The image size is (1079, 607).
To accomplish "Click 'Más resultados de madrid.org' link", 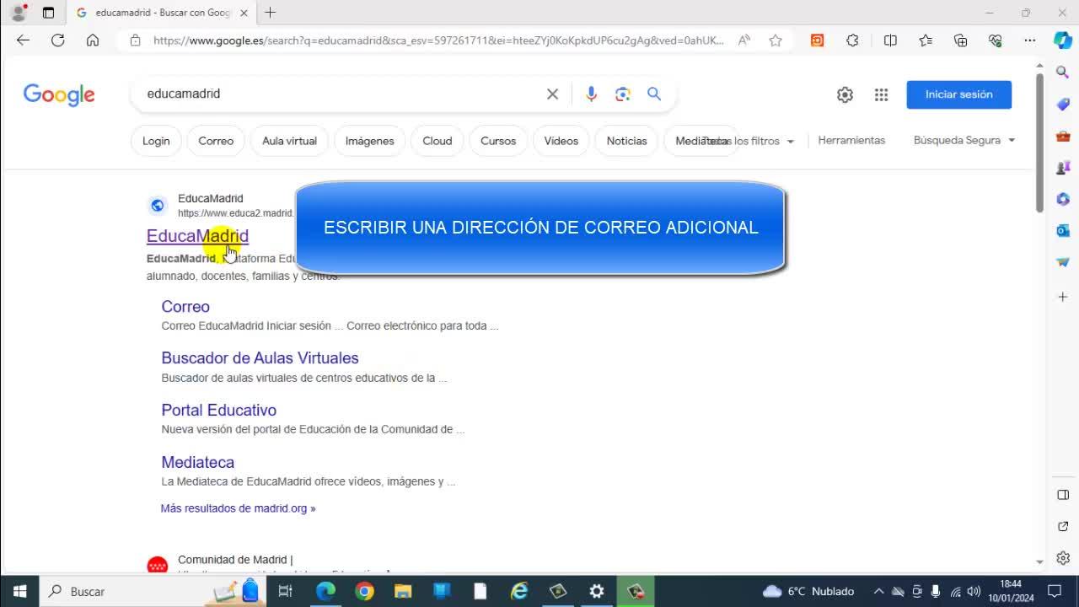I will [238, 508].
